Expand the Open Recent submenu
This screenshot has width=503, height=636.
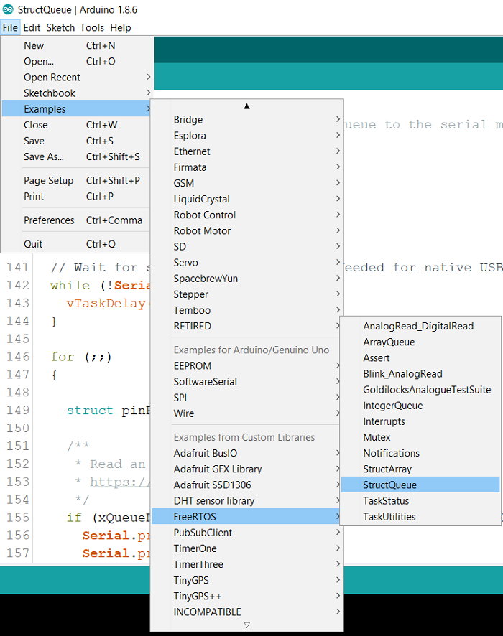(52, 78)
